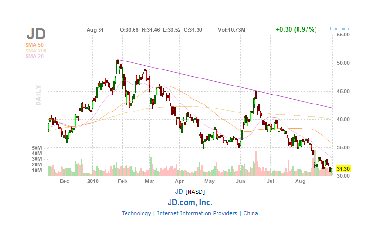Click the +0.30 (0.97%) change value

(x=297, y=29)
